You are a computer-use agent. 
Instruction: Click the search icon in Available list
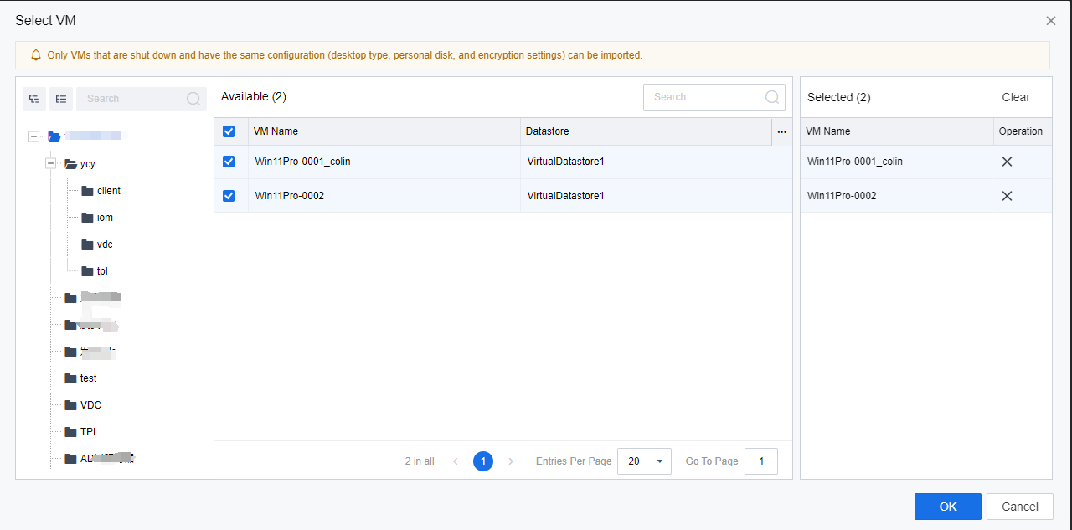coord(772,97)
